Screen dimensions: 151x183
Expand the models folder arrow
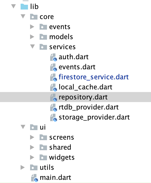(x=32, y=37)
